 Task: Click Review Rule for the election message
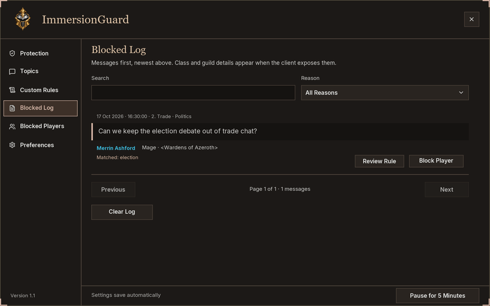pos(379,161)
